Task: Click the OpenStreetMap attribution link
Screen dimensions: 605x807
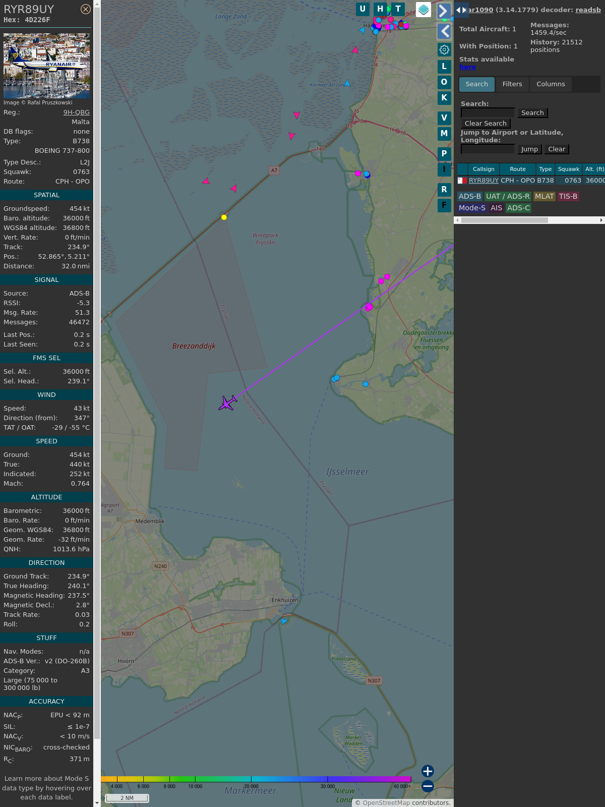Action: click(386, 803)
